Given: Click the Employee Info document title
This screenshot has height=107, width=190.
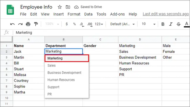Looking at the screenshot, I should [36, 7].
